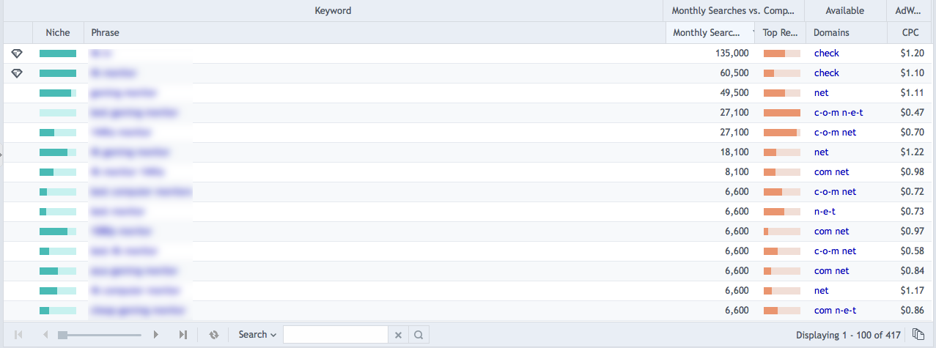Click the Top Results column header
Image resolution: width=936 pixels, height=348 pixels.
(780, 33)
